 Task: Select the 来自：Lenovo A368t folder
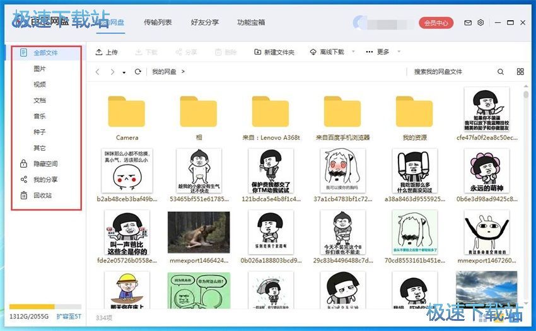[x=271, y=118]
